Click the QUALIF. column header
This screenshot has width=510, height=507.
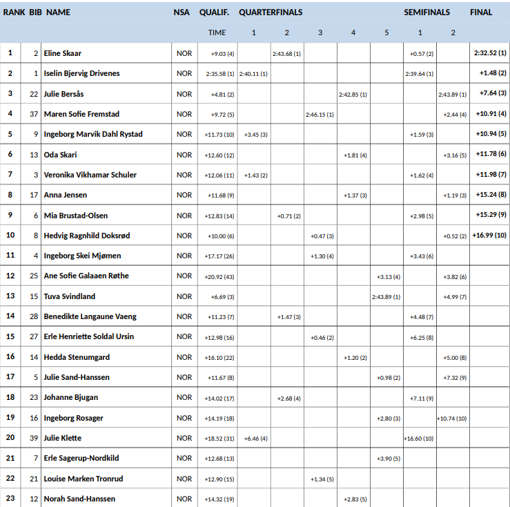tap(214, 12)
